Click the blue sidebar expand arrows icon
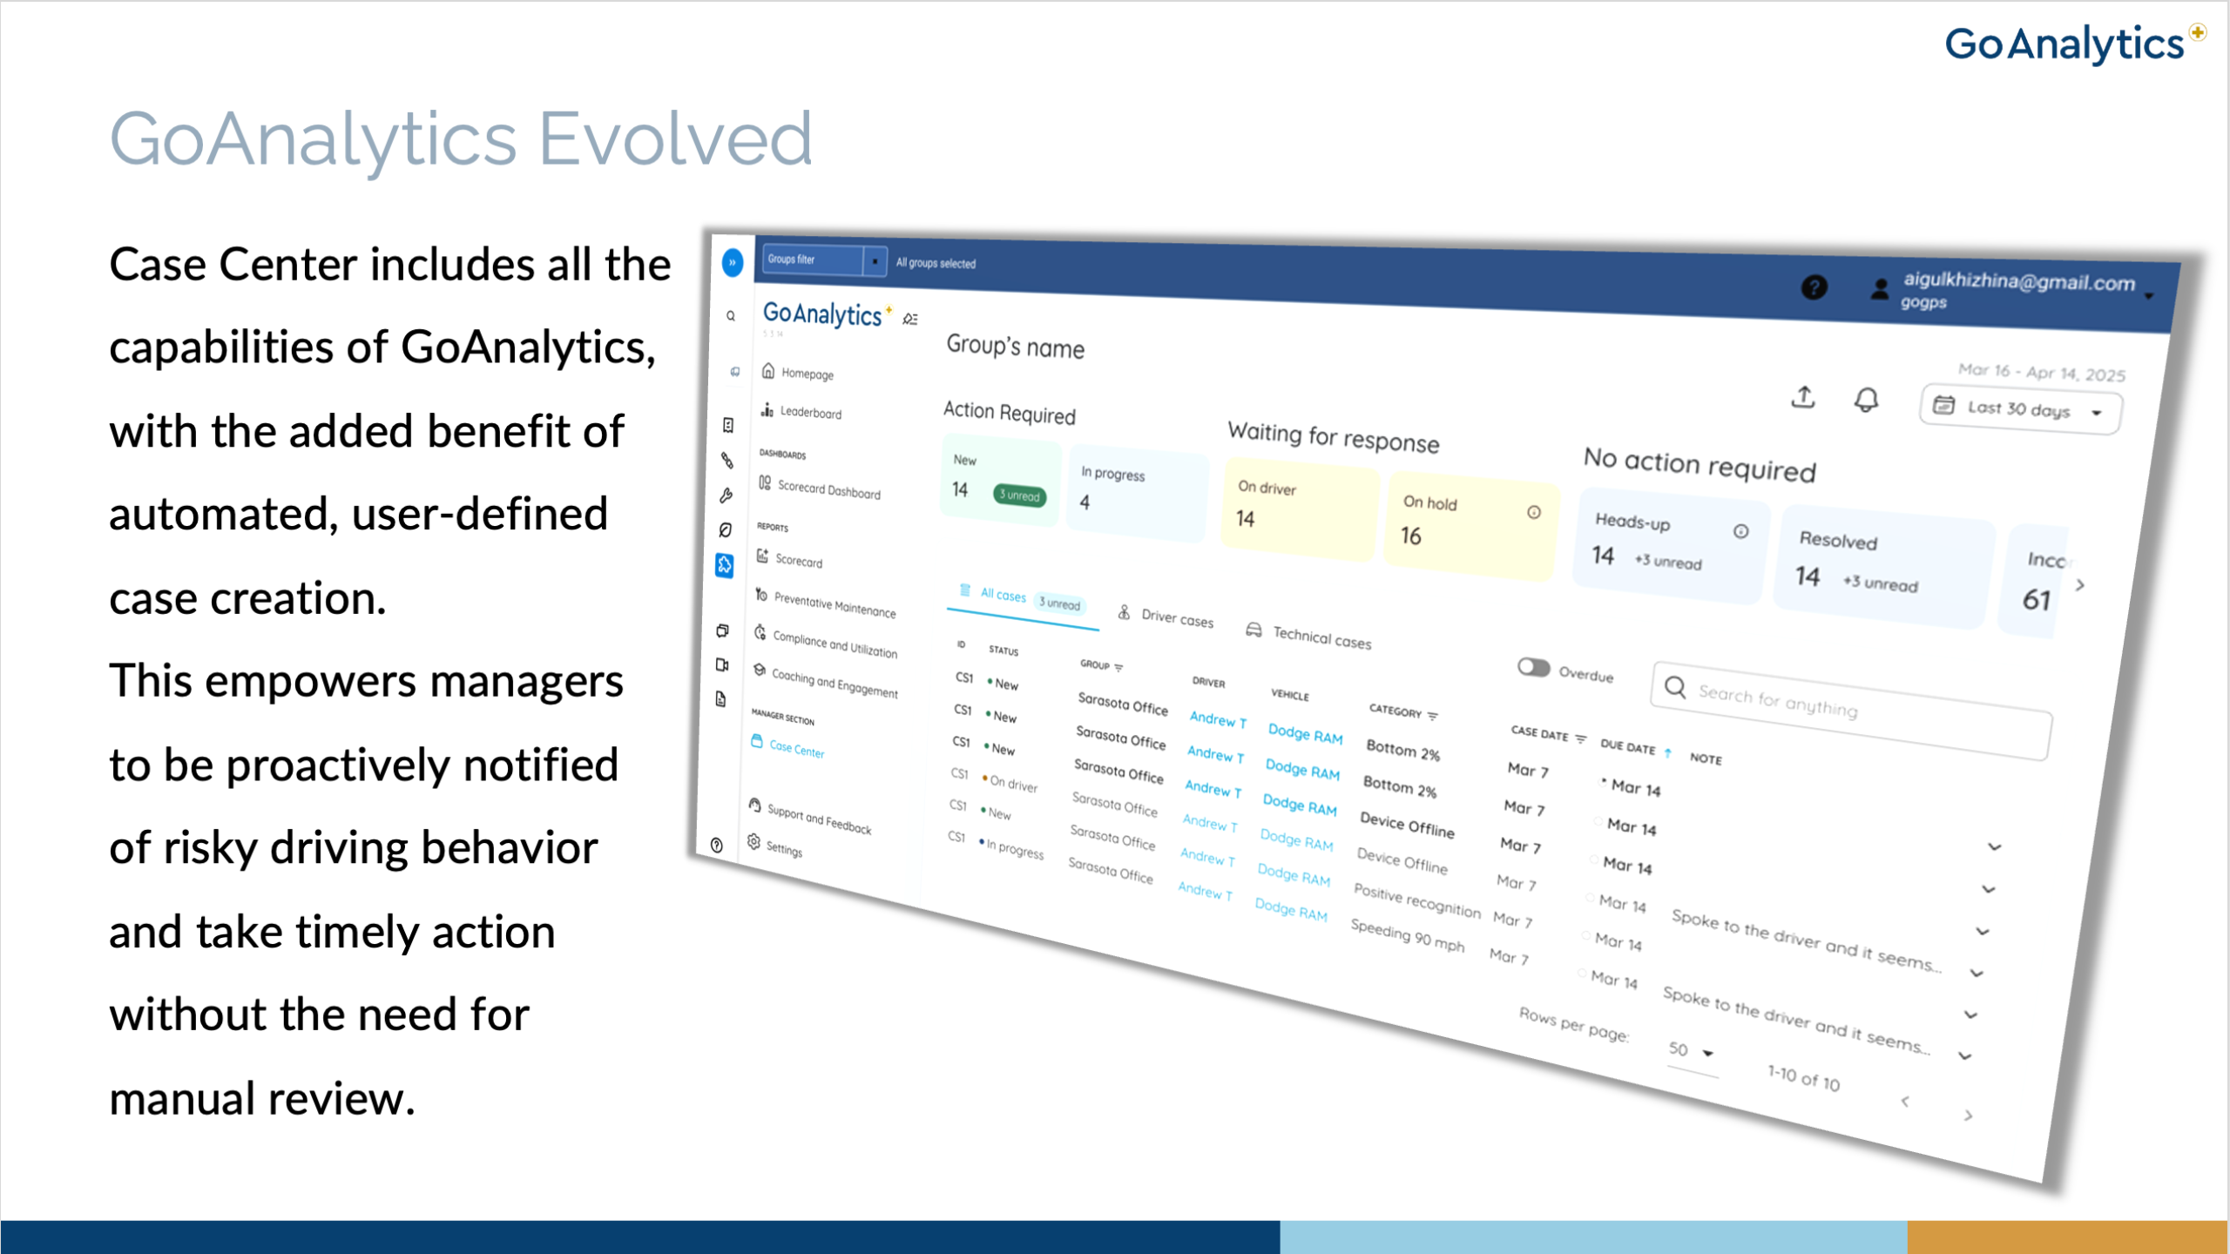 coord(733,261)
